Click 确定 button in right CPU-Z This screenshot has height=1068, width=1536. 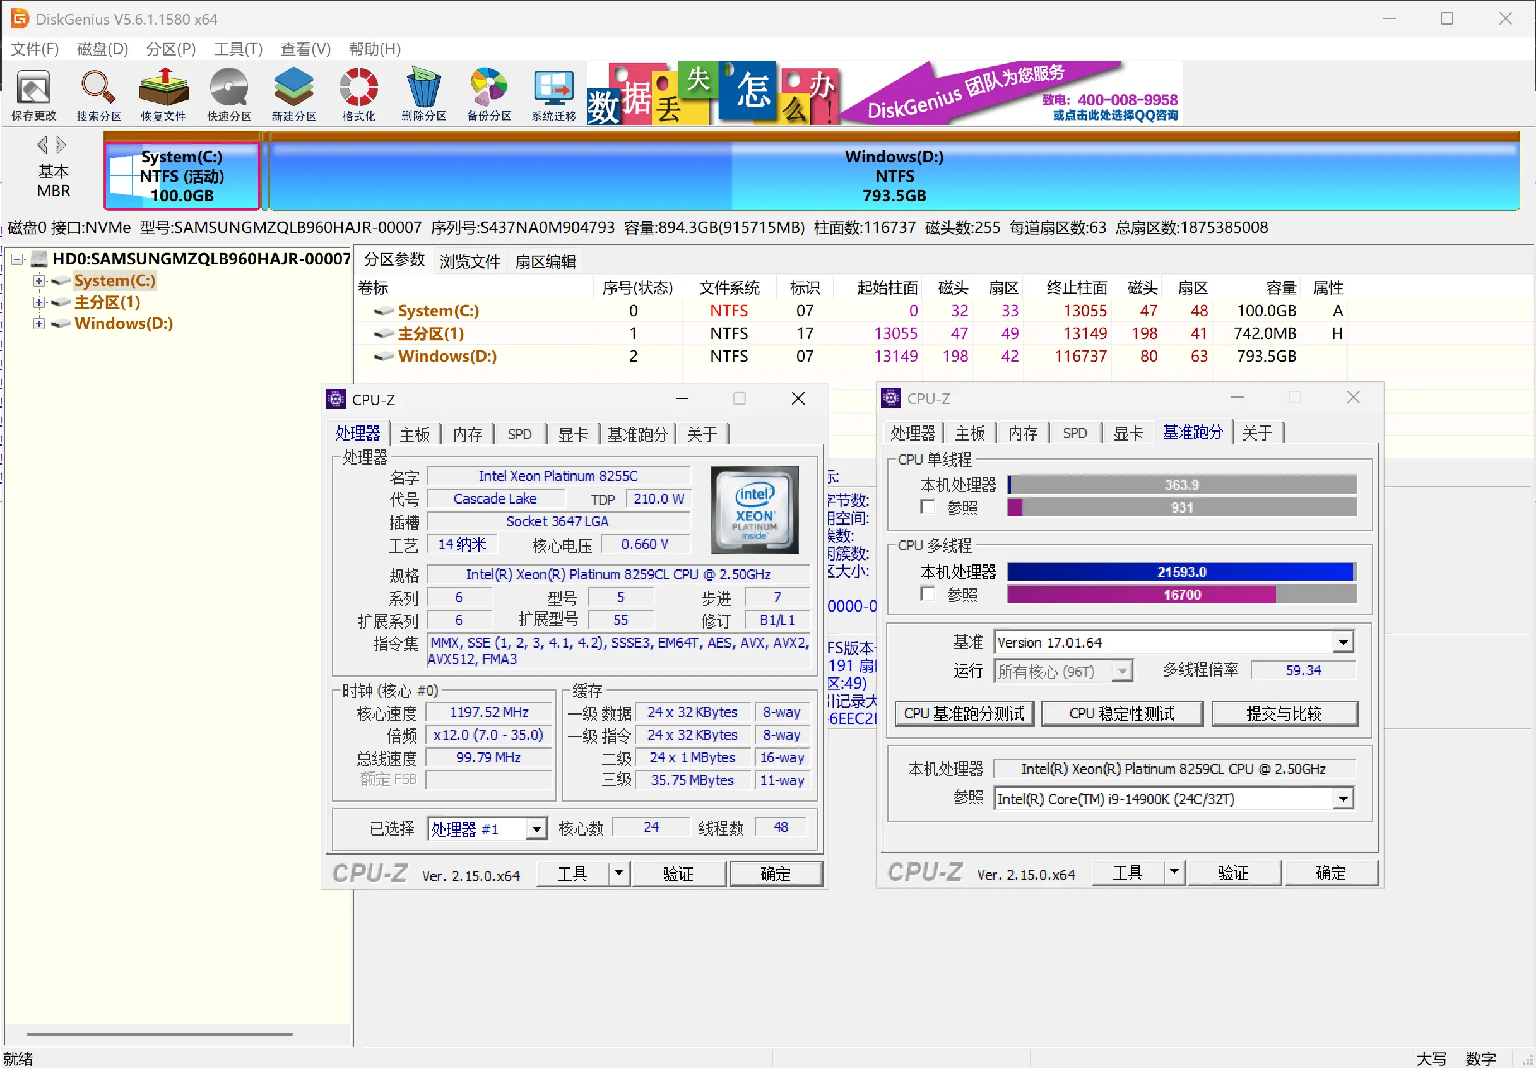pyautogui.click(x=1331, y=872)
